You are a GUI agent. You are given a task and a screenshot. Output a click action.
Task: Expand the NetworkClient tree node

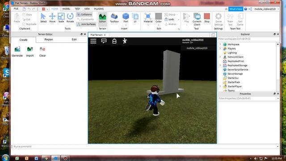[x=220, y=57]
